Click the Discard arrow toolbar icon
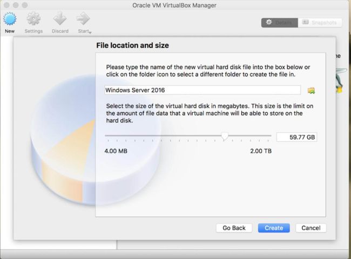Screen dimensions: 351x259 (60, 19)
